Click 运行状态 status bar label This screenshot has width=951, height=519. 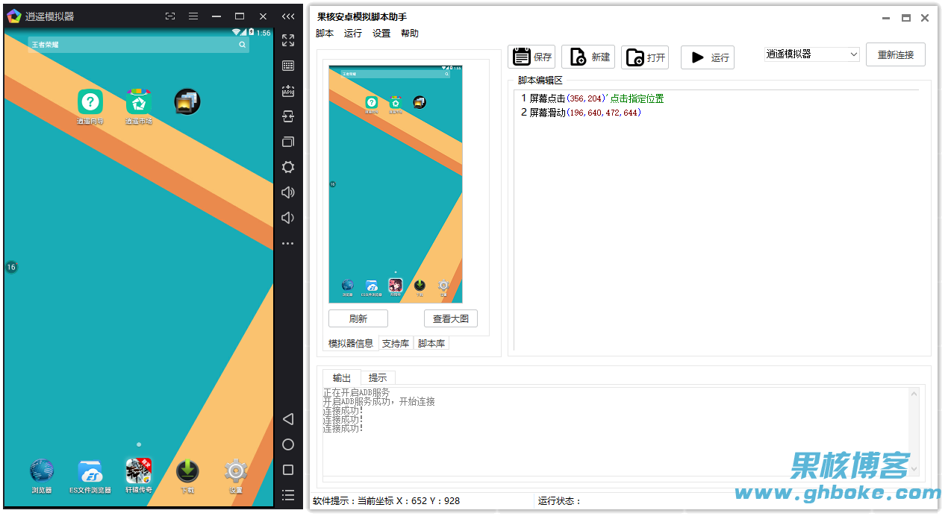pyautogui.click(x=559, y=501)
